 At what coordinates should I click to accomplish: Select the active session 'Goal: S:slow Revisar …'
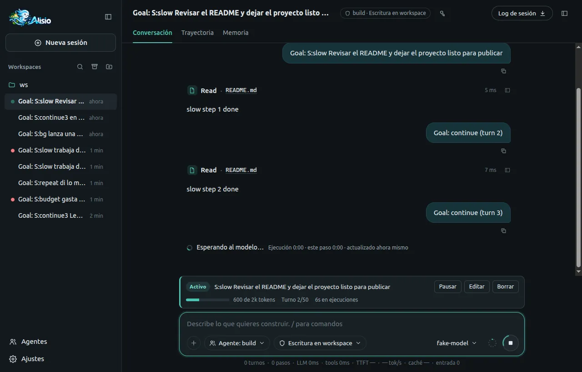(x=60, y=102)
